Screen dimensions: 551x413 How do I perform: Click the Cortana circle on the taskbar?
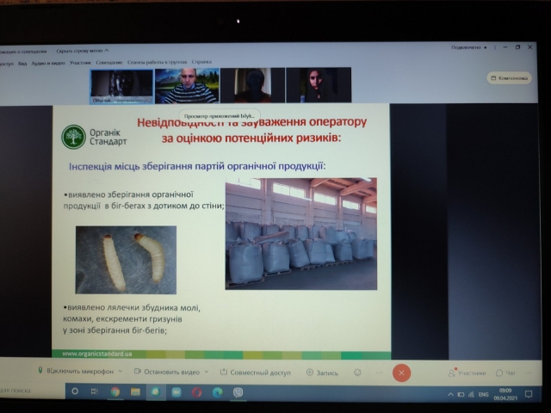tap(75, 391)
